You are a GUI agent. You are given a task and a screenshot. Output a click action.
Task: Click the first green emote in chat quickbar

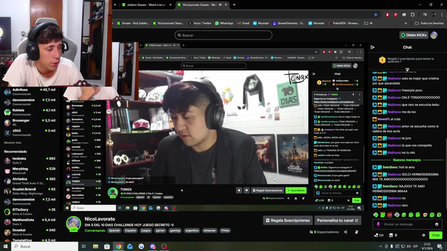pos(376,215)
